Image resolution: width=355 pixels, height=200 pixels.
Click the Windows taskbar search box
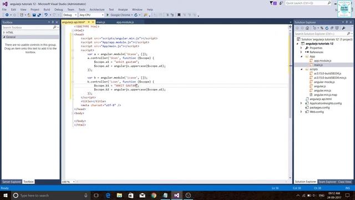pos(50,195)
